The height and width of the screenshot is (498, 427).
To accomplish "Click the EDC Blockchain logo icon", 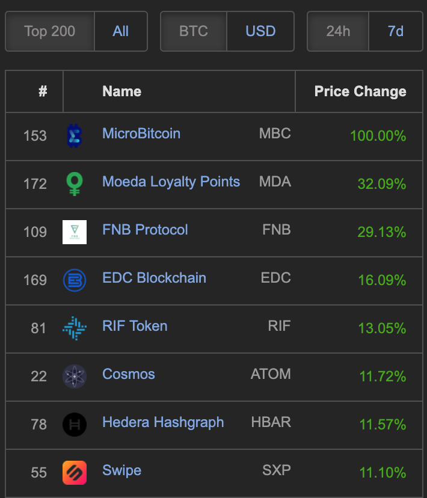I will [x=75, y=280].
